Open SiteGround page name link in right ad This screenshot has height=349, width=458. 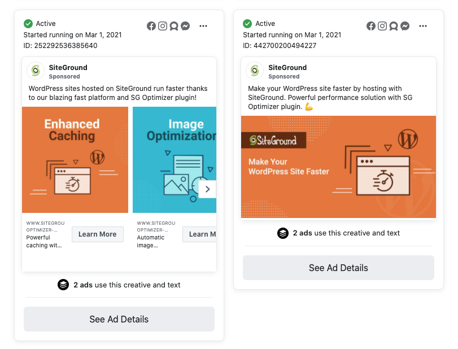click(287, 67)
